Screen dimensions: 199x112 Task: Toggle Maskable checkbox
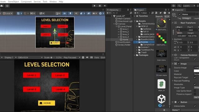(x=195, y=84)
